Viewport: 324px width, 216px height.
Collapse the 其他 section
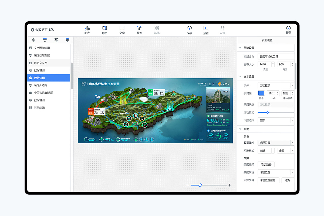pyautogui.click(x=240, y=129)
